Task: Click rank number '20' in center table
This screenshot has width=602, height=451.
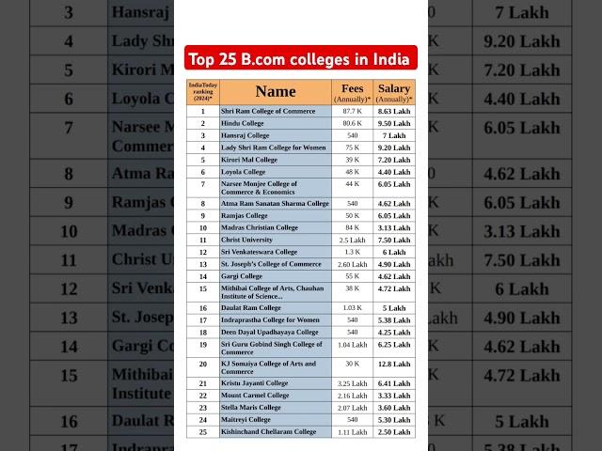Action: pos(203,364)
